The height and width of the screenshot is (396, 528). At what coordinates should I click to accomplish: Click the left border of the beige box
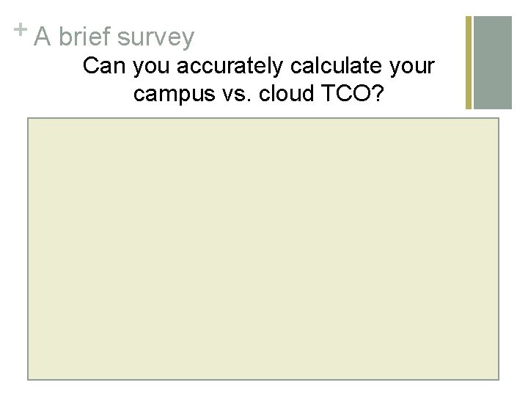coord(28,249)
